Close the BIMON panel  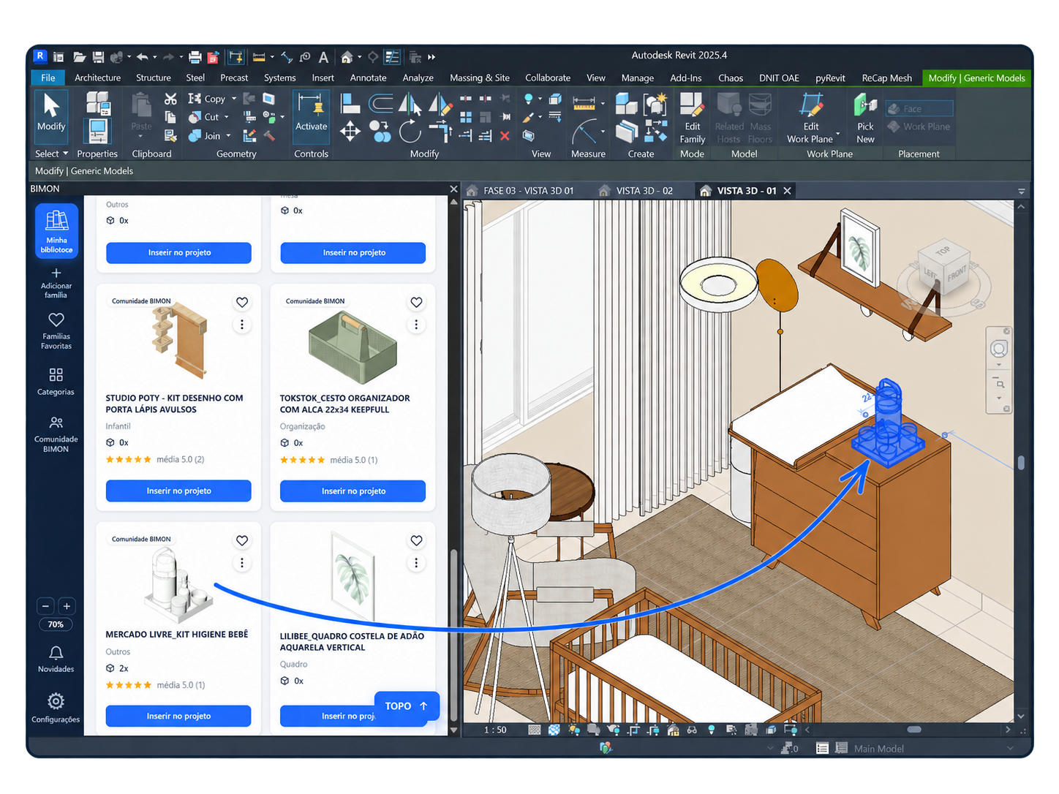[453, 189]
